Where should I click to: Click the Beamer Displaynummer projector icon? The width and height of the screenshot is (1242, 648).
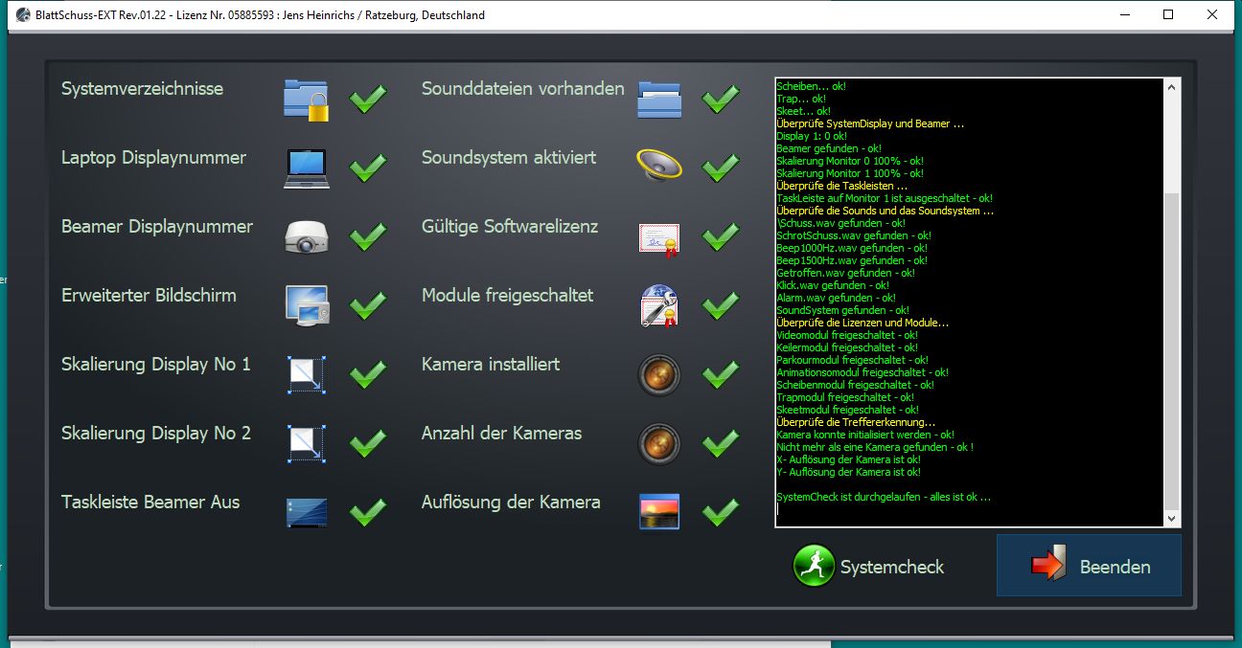coord(307,236)
